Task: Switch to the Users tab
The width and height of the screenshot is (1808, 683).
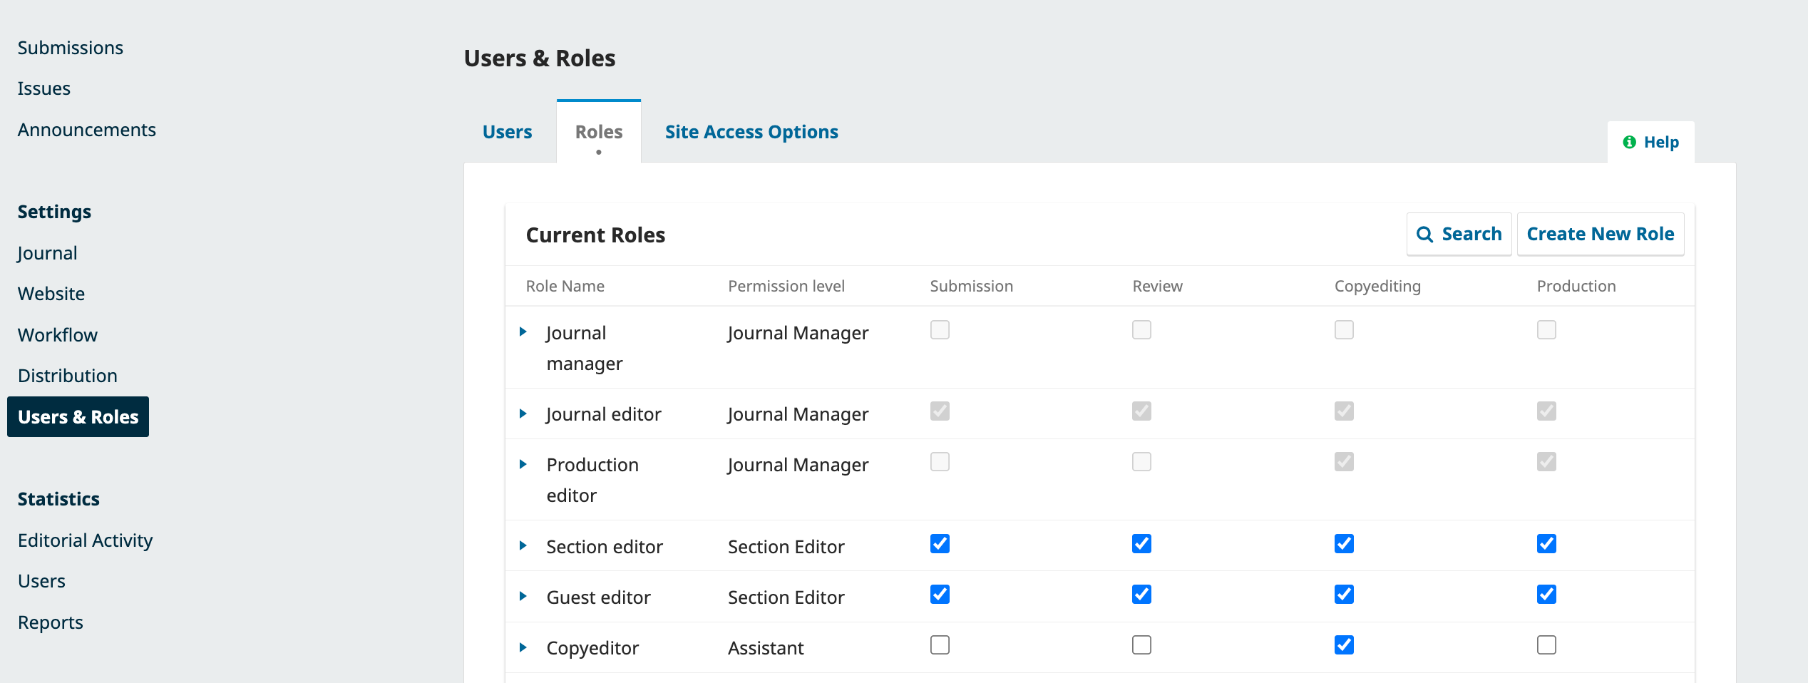Action: coord(507,132)
